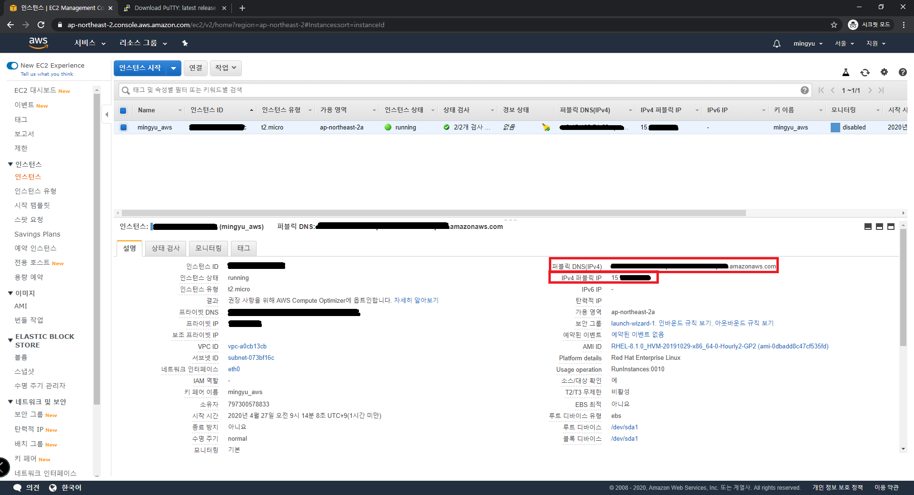Maximize the details pane layout icon
This screenshot has height=495, width=914.
point(891,227)
